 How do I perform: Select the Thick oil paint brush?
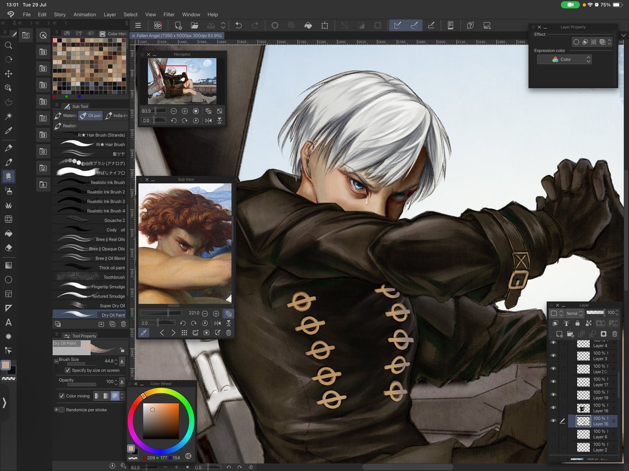click(90, 268)
